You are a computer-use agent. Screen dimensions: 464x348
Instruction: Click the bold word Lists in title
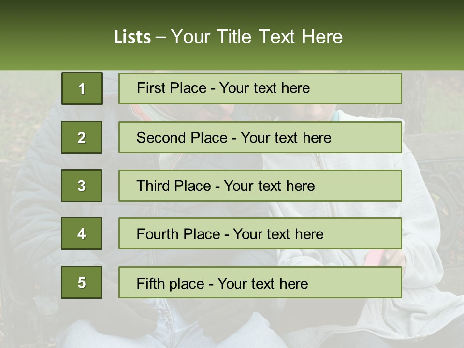132,37
